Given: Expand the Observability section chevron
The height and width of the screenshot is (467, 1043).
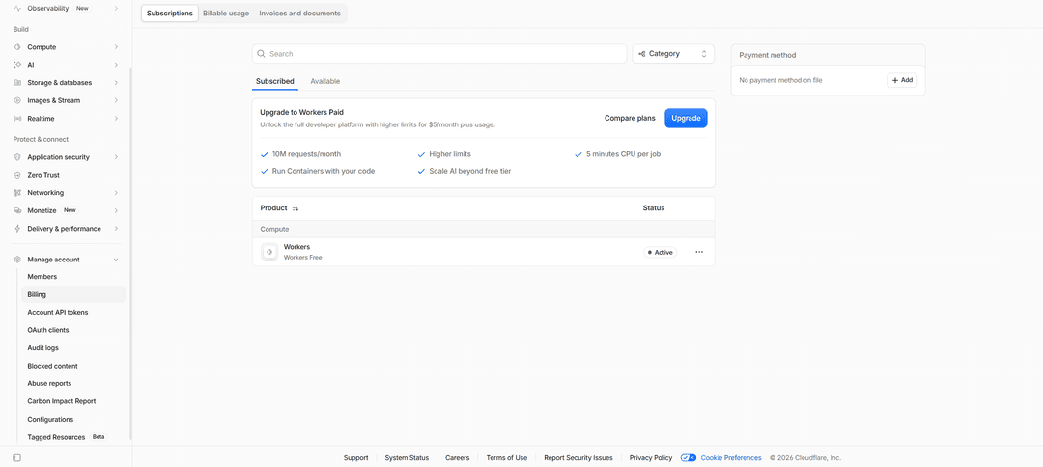Looking at the screenshot, I should coord(116,9).
